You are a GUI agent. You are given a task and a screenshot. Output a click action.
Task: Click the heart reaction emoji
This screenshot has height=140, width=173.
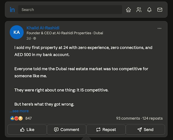16,118
